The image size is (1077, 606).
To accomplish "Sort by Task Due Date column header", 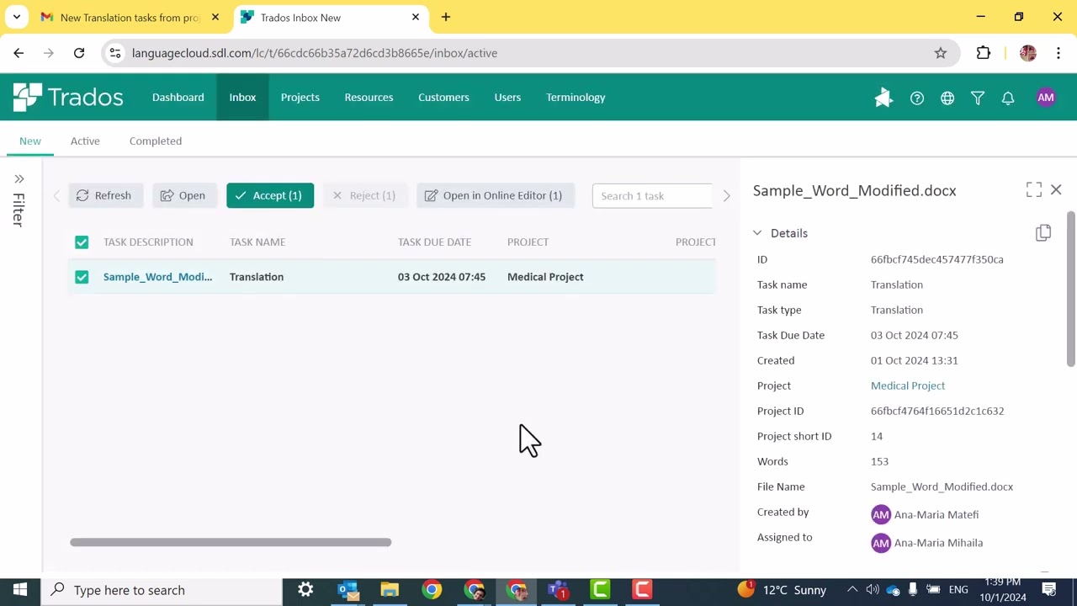I will coord(434,242).
